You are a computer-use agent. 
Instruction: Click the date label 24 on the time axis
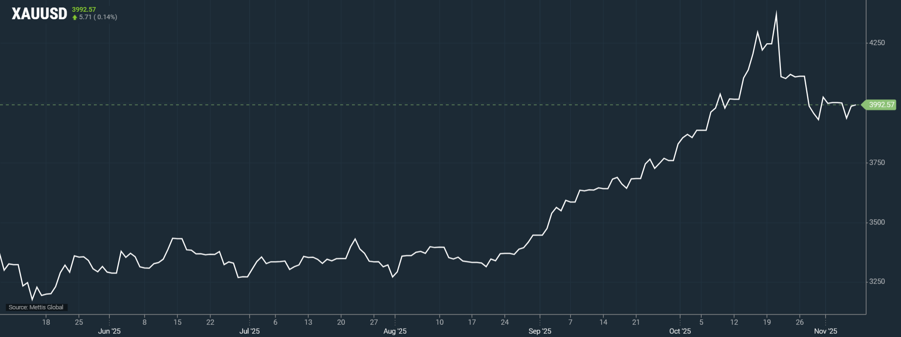coord(504,322)
